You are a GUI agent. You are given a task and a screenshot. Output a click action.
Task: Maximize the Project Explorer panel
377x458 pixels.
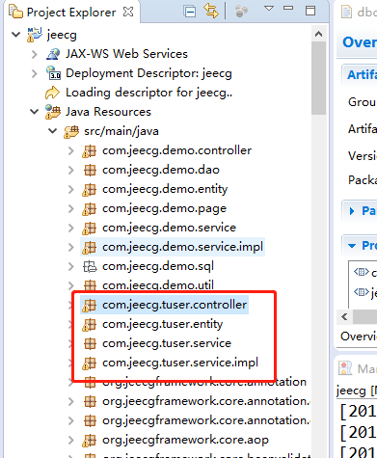(310, 11)
